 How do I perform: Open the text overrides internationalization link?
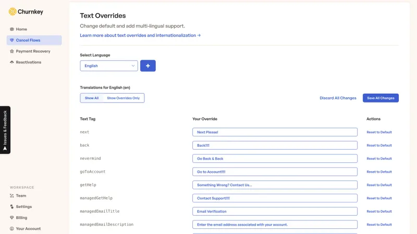pyautogui.click(x=140, y=35)
